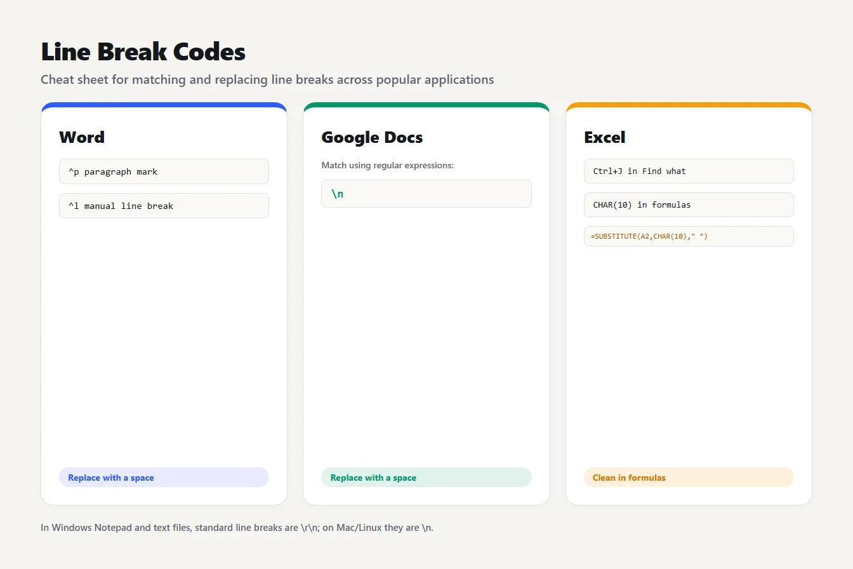Select the "^p paragraph mark" code box
This screenshot has height=569, width=853.
(164, 171)
